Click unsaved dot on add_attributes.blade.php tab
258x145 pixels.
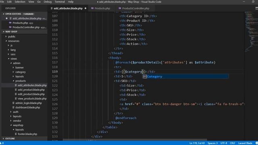pos(85,8)
